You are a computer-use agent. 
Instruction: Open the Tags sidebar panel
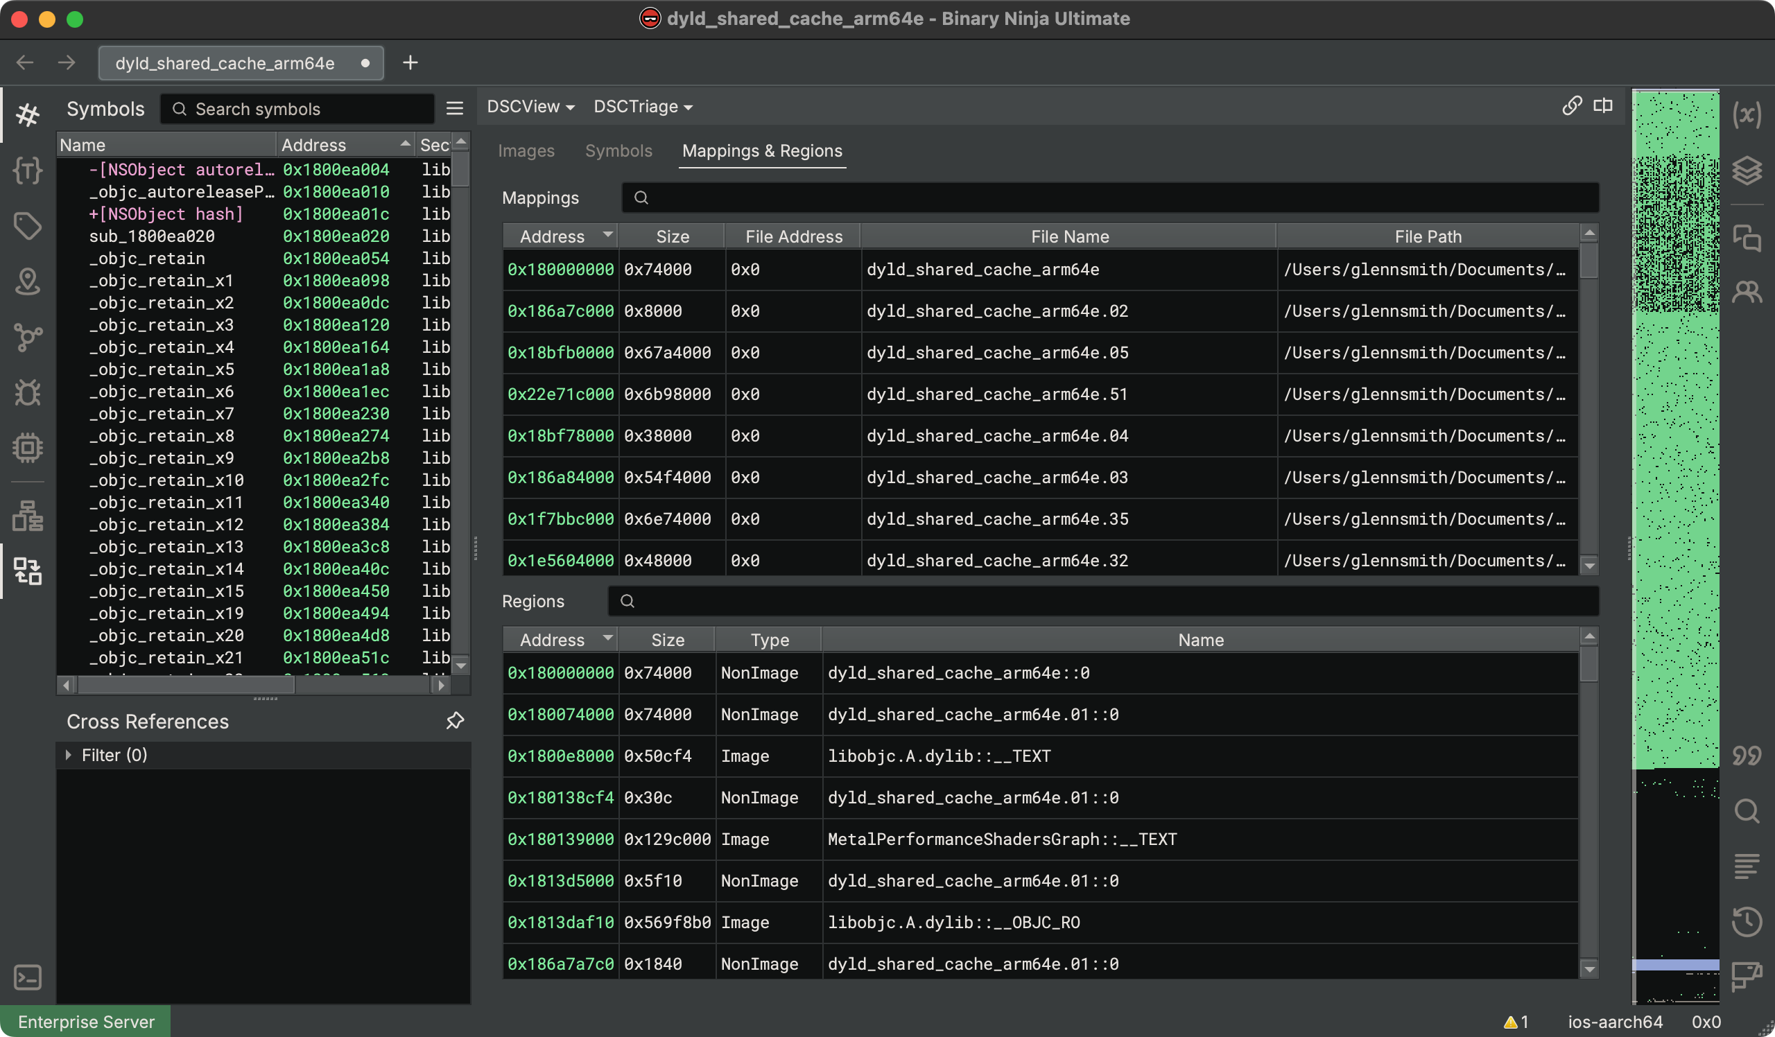coord(28,226)
